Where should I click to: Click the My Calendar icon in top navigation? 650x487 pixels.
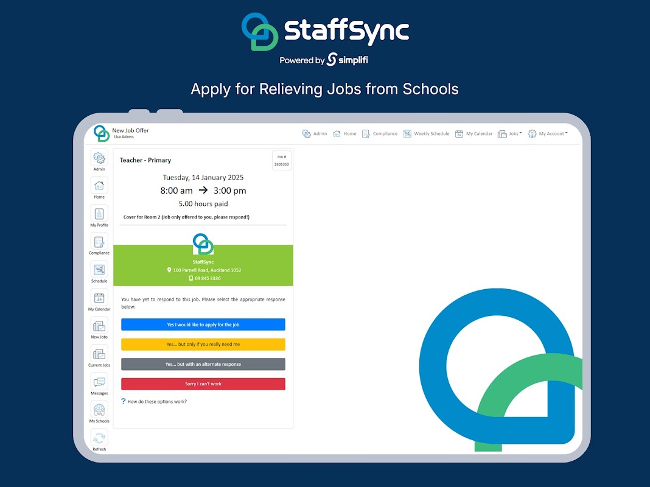[459, 134]
